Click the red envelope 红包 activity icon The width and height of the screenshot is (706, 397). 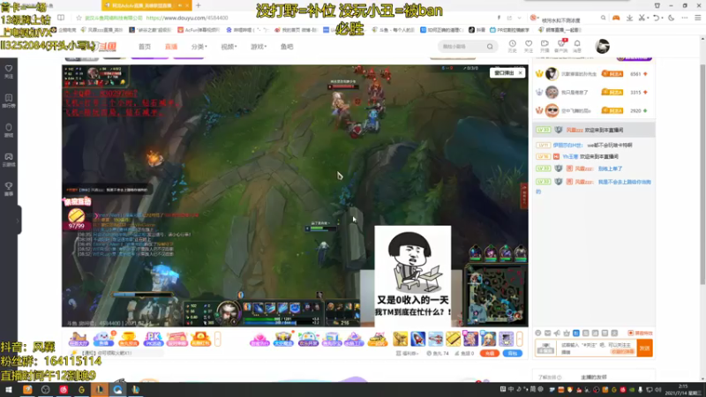coord(200,339)
